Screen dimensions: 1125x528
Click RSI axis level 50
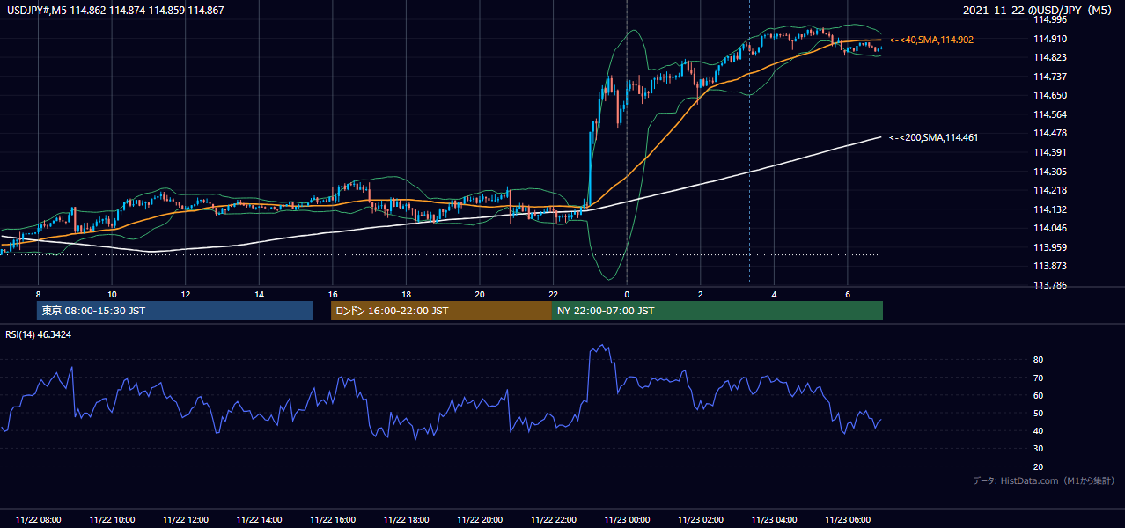1039,413
